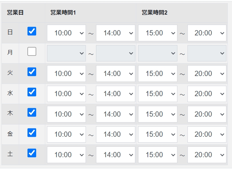The height and width of the screenshot is (169, 232).
Task: Uncheck the 日 (Sunday) business day checkbox
Action: click(x=32, y=32)
